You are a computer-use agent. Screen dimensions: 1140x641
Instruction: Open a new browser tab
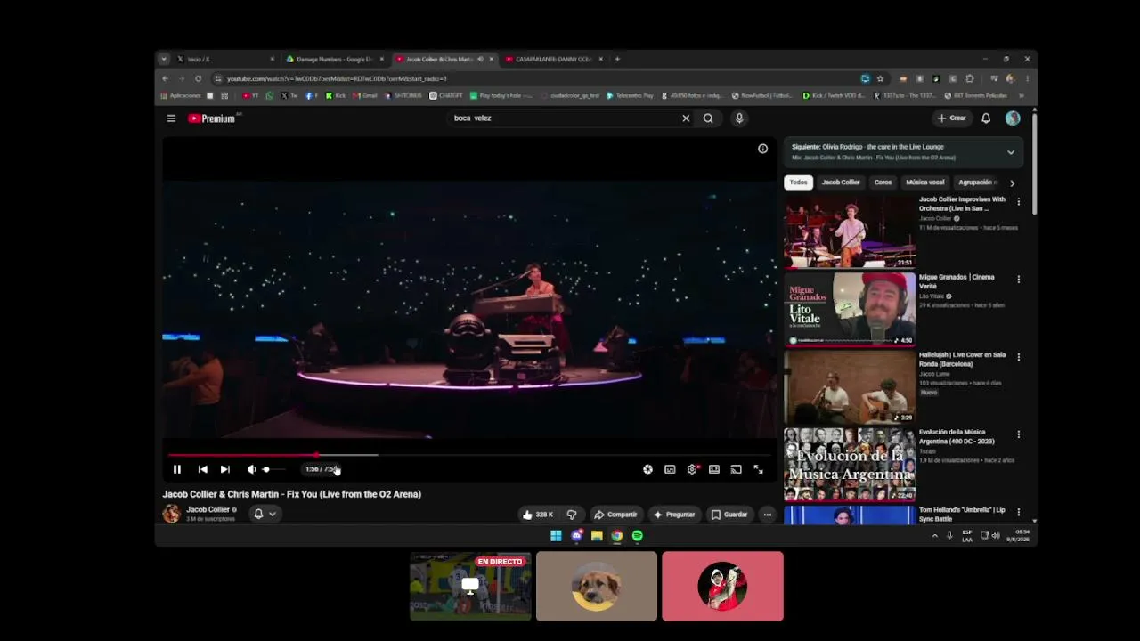[x=617, y=60]
